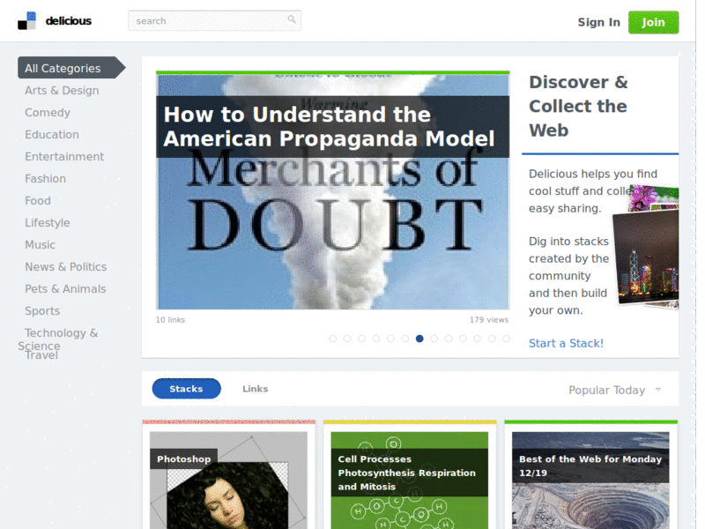The height and width of the screenshot is (529, 705).
Task: Open the Sign In link
Action: pyautogui.click(x=598, y=22)
